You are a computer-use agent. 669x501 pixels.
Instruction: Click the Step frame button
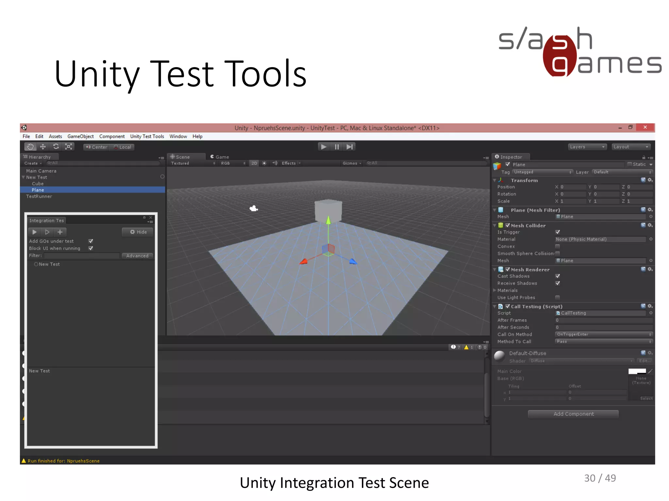[350, 147]
